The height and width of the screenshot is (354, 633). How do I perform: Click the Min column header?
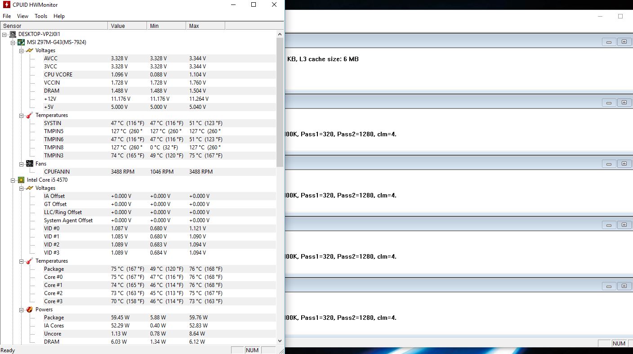click(166, 26)
